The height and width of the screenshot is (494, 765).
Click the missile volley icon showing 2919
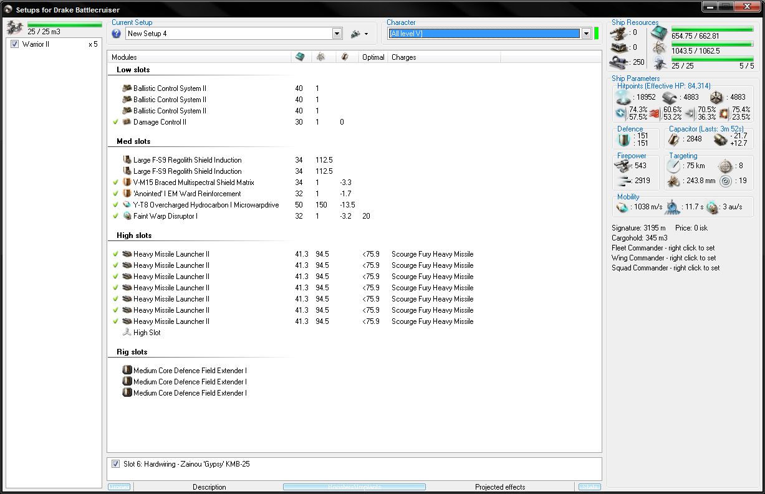(623, 181)
